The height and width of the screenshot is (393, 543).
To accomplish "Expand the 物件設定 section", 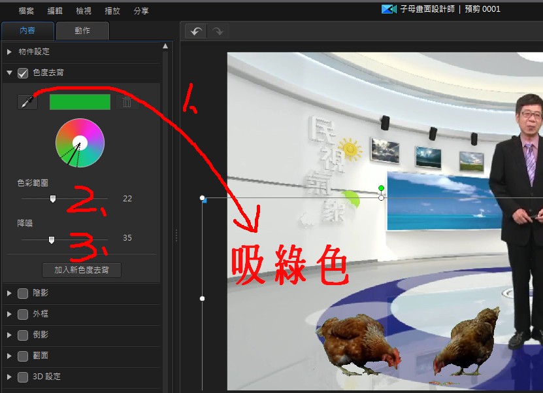I will [9, 52].
